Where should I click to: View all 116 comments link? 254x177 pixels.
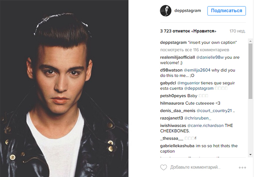coord(194,50)
